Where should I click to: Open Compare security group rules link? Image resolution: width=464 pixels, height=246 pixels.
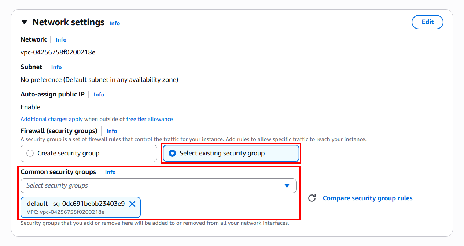368,198
